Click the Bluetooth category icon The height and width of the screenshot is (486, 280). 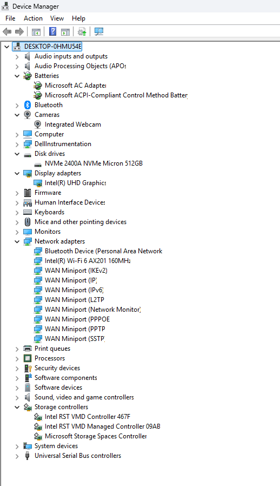point(27,105)
